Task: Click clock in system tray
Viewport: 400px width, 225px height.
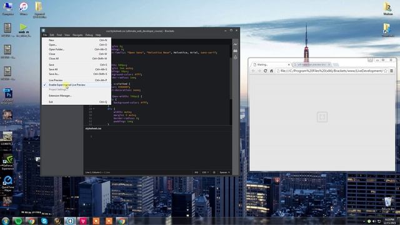Action: coord(389,221)
